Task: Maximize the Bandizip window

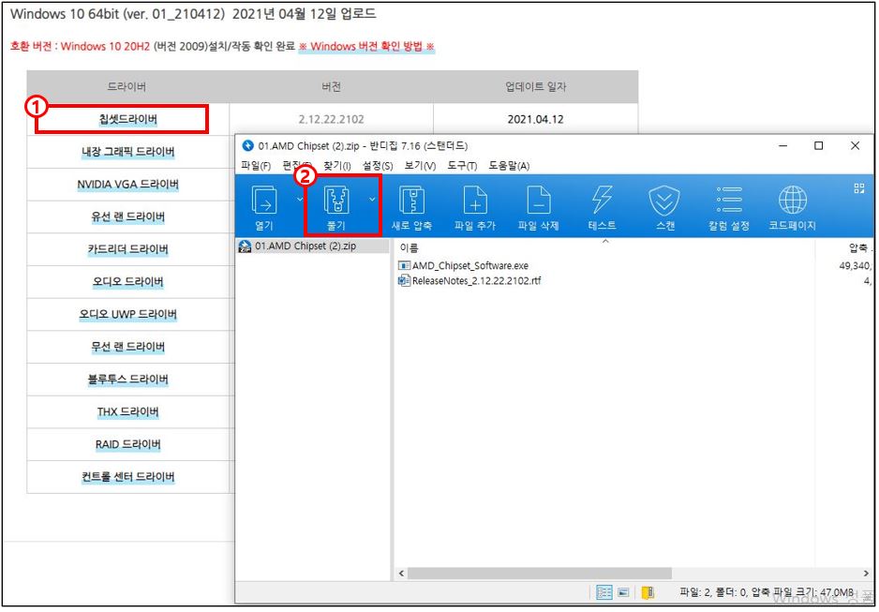Action: tap(818, 146)
